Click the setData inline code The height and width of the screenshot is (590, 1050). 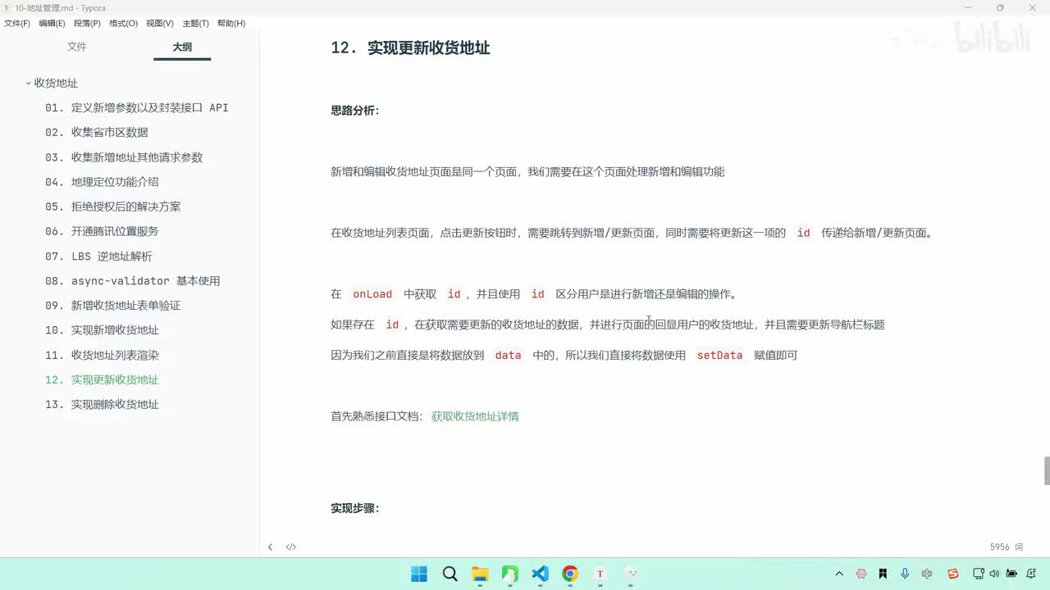pyautogui.click(x=719, y=356)
